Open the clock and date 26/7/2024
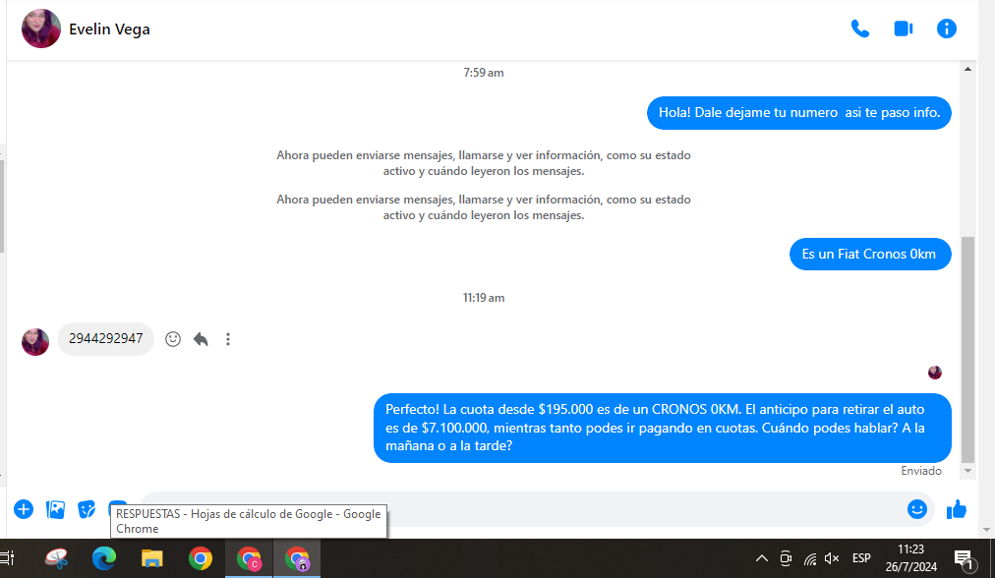 [x=911, y=558]
